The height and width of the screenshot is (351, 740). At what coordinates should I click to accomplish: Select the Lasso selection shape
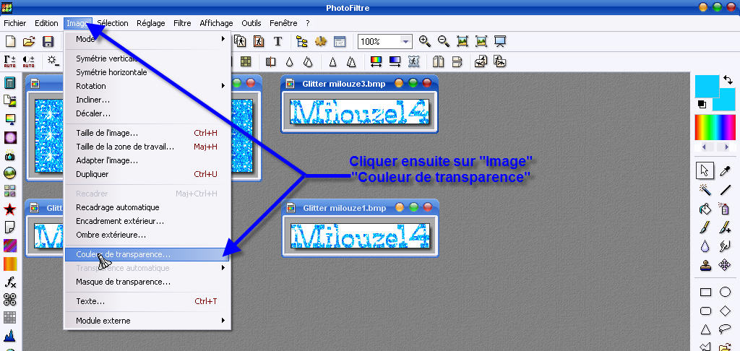(x=725, y=330)
